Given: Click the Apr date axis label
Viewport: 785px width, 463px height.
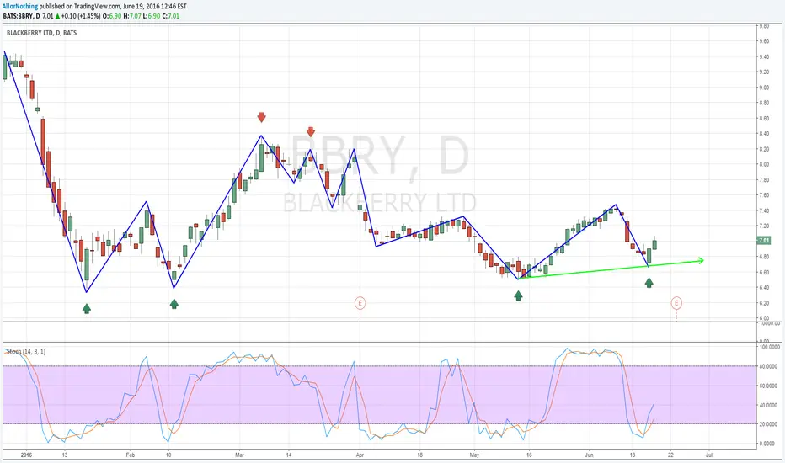Looking at the screenshot, I should click(x=360, y=455).
